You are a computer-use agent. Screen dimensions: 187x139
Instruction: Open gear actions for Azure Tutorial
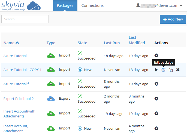(x=156, y=56)
